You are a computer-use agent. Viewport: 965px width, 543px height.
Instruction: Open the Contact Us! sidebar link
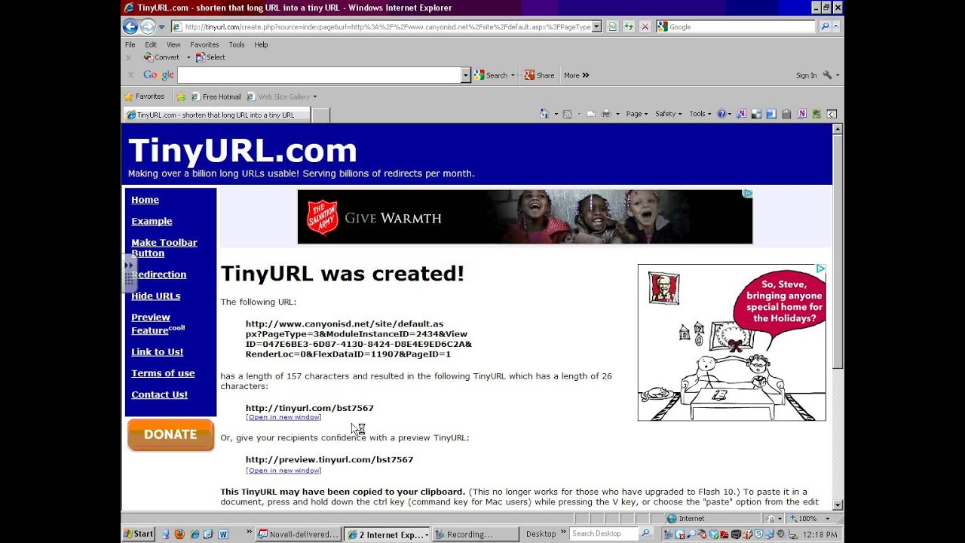point(159,394)
